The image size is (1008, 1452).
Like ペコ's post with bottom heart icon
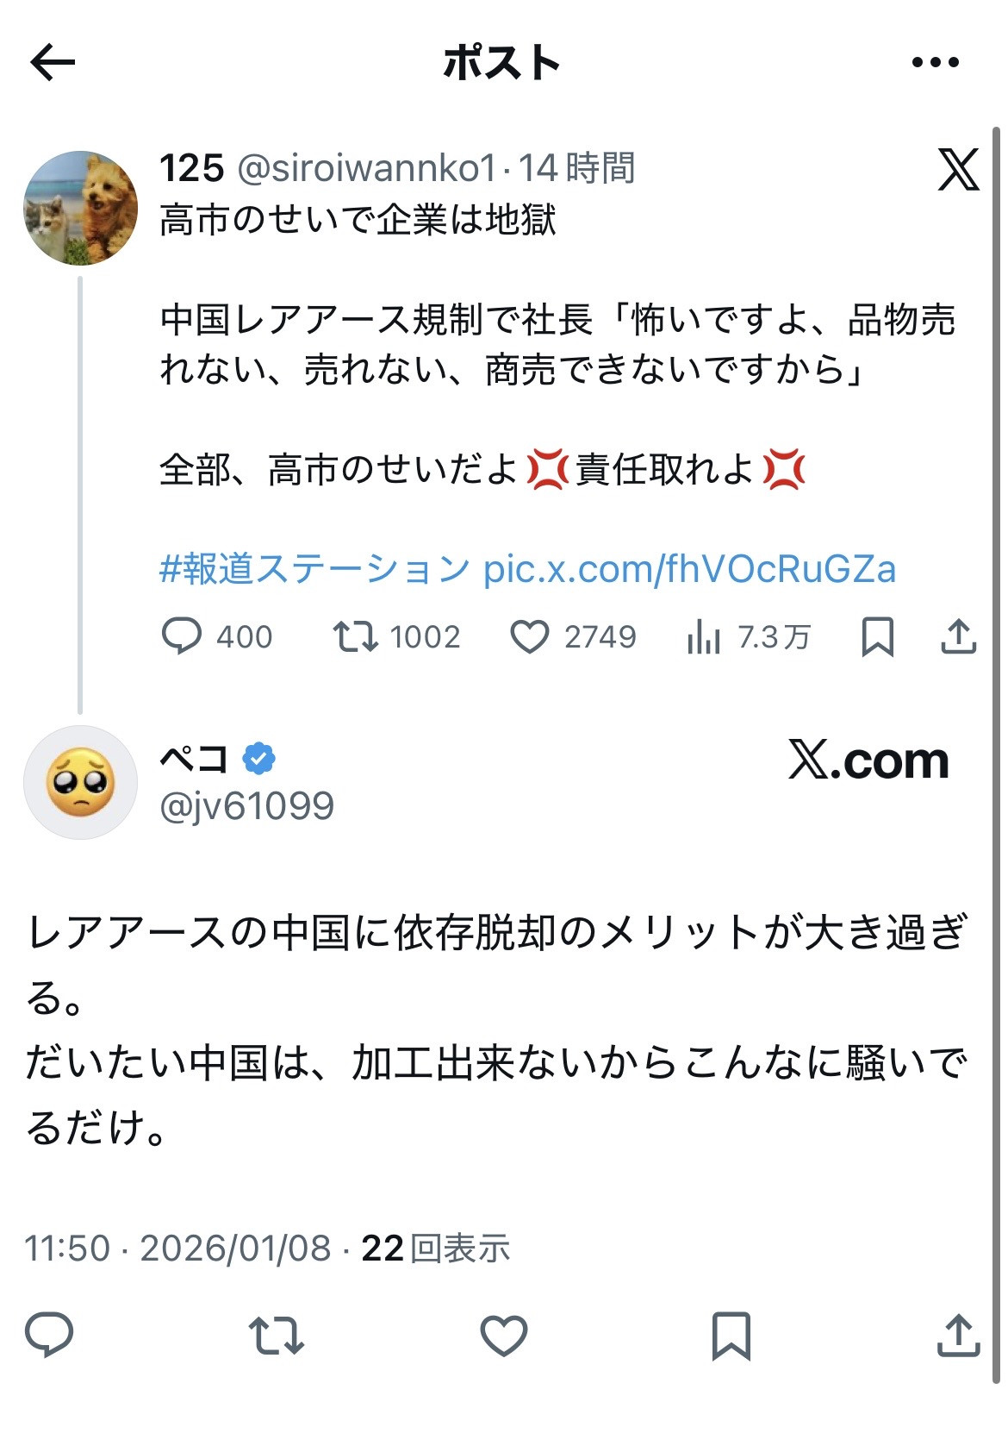504,1335
